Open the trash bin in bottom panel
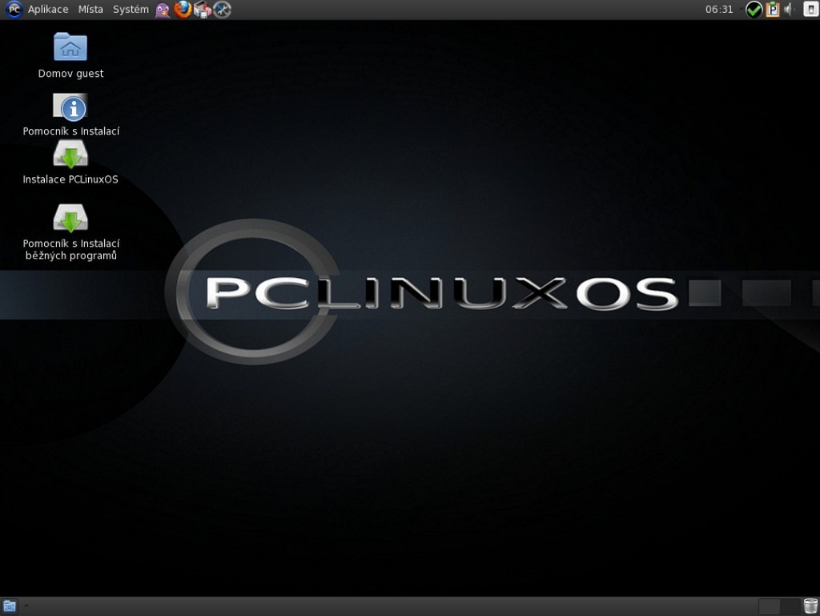 [x=810, y=606]
